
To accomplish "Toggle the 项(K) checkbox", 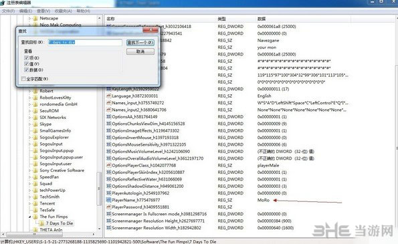I will point(26,58).
